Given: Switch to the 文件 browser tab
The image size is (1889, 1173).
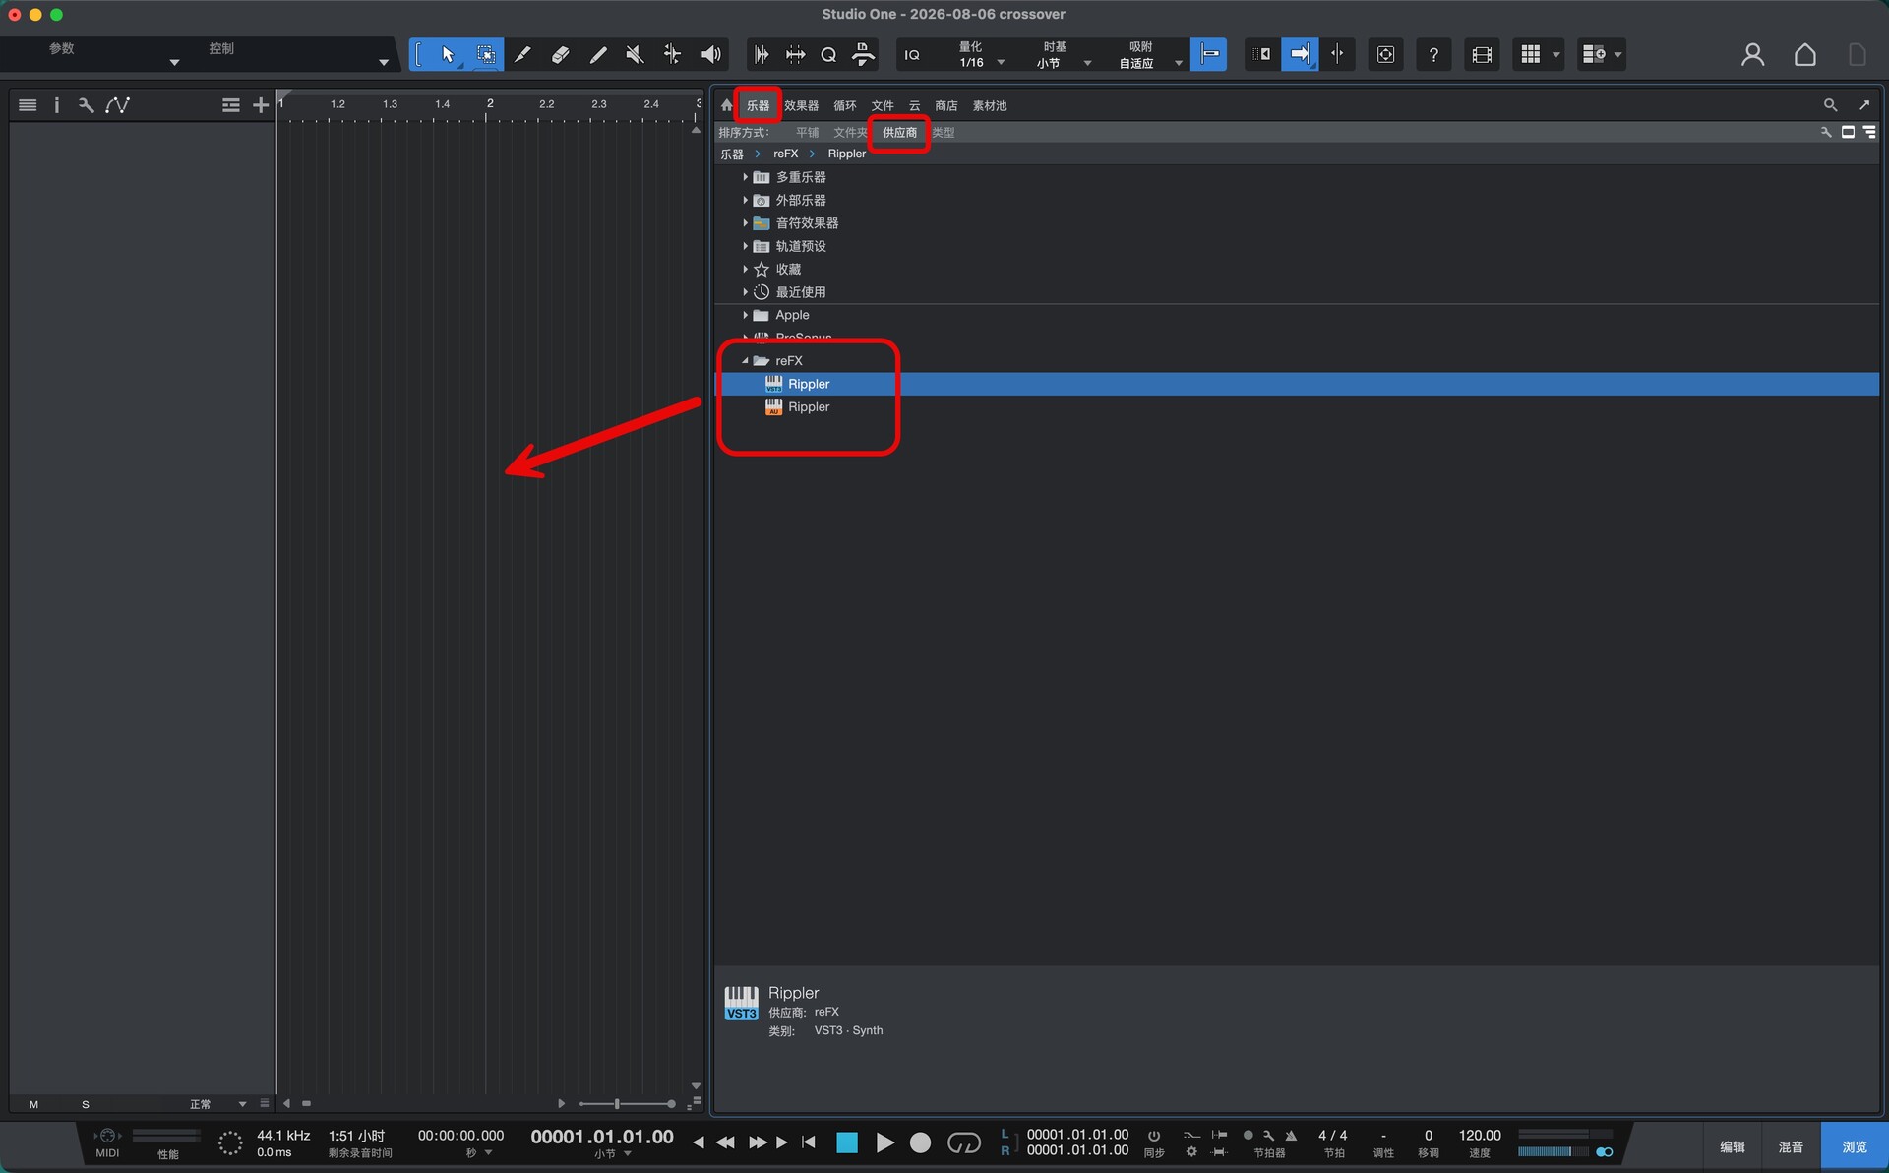Looking at the screenshot, I should [883, 105].
